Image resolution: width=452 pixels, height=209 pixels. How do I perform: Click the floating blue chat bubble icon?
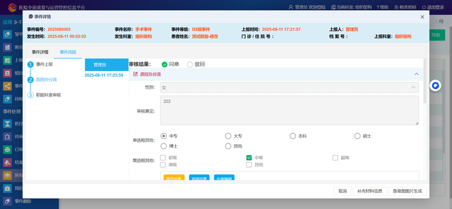tap(436, 86)
